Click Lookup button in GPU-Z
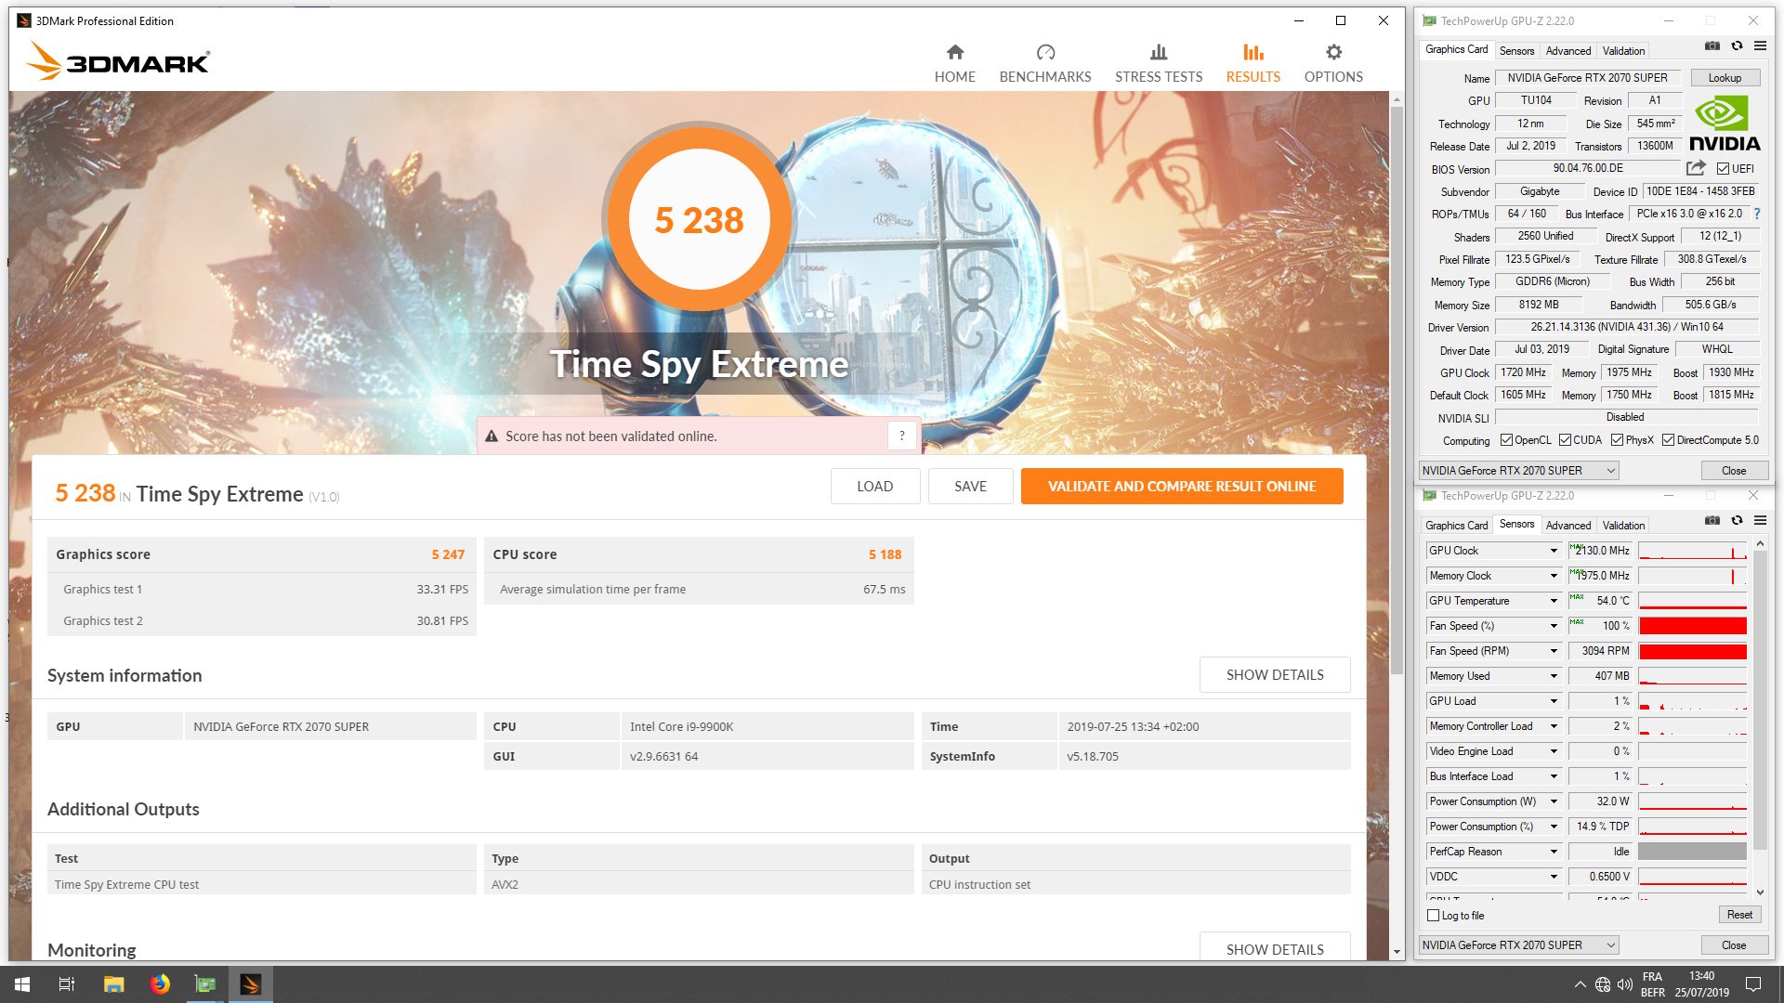 [1725, 78]
